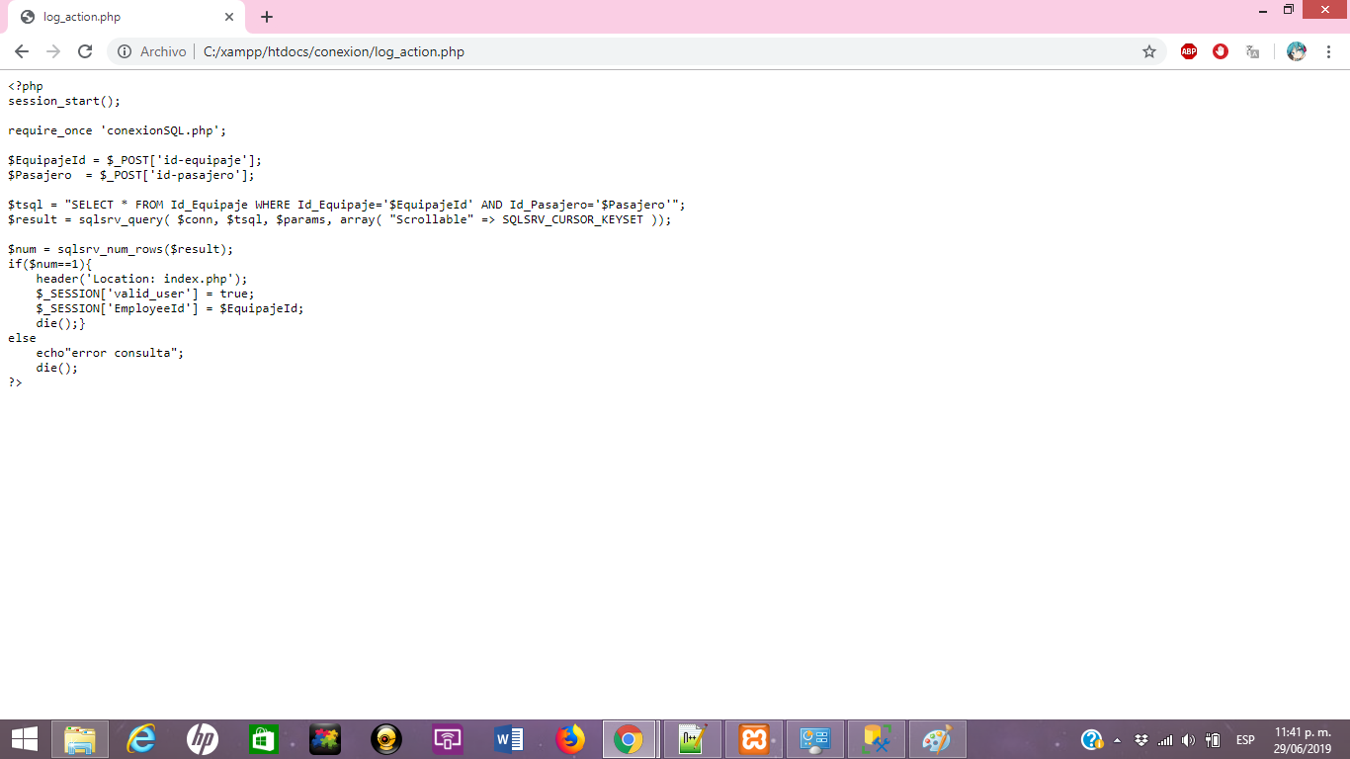Click the SELECT * FROM Id_Equipaje query line

(347, 205)
